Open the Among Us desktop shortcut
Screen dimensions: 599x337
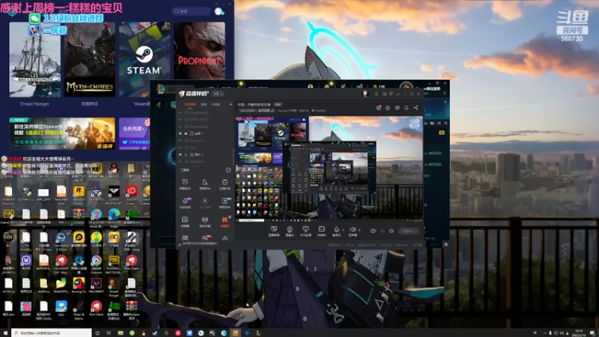coord(79,286)
